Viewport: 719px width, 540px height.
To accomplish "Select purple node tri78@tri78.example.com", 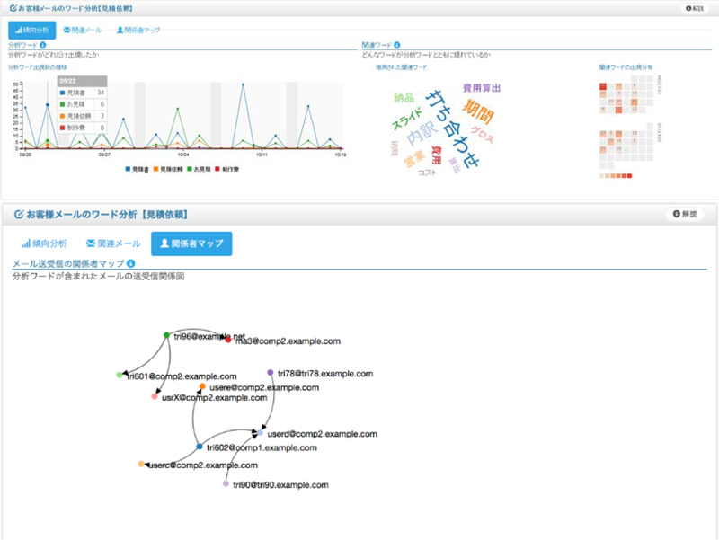I will (x=271, y=373).
